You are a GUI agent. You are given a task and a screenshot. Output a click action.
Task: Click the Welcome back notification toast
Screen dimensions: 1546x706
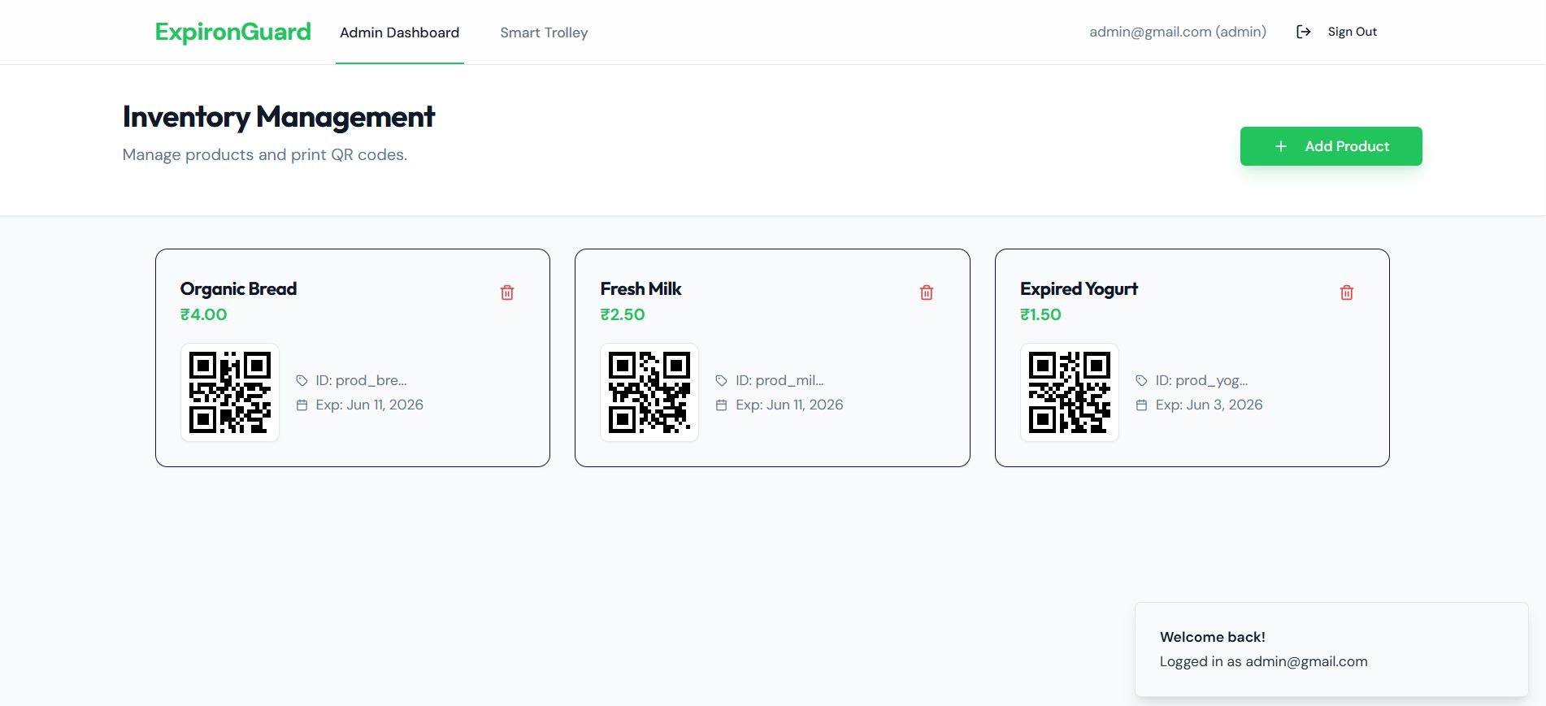point(1331,649)
